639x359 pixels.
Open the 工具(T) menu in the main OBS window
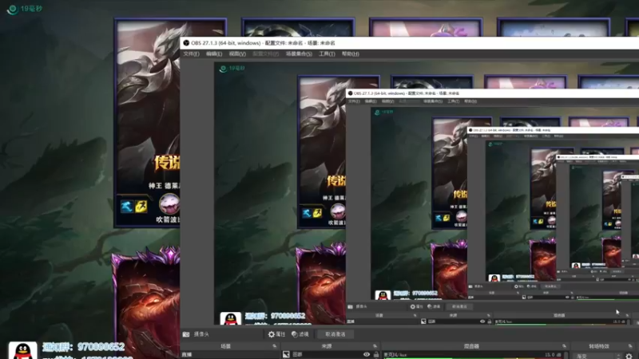[x=327, y=53]
